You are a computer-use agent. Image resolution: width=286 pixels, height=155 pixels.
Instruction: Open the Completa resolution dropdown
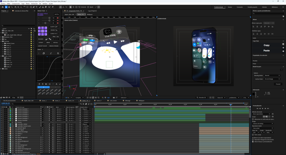[x=79, y=97]
